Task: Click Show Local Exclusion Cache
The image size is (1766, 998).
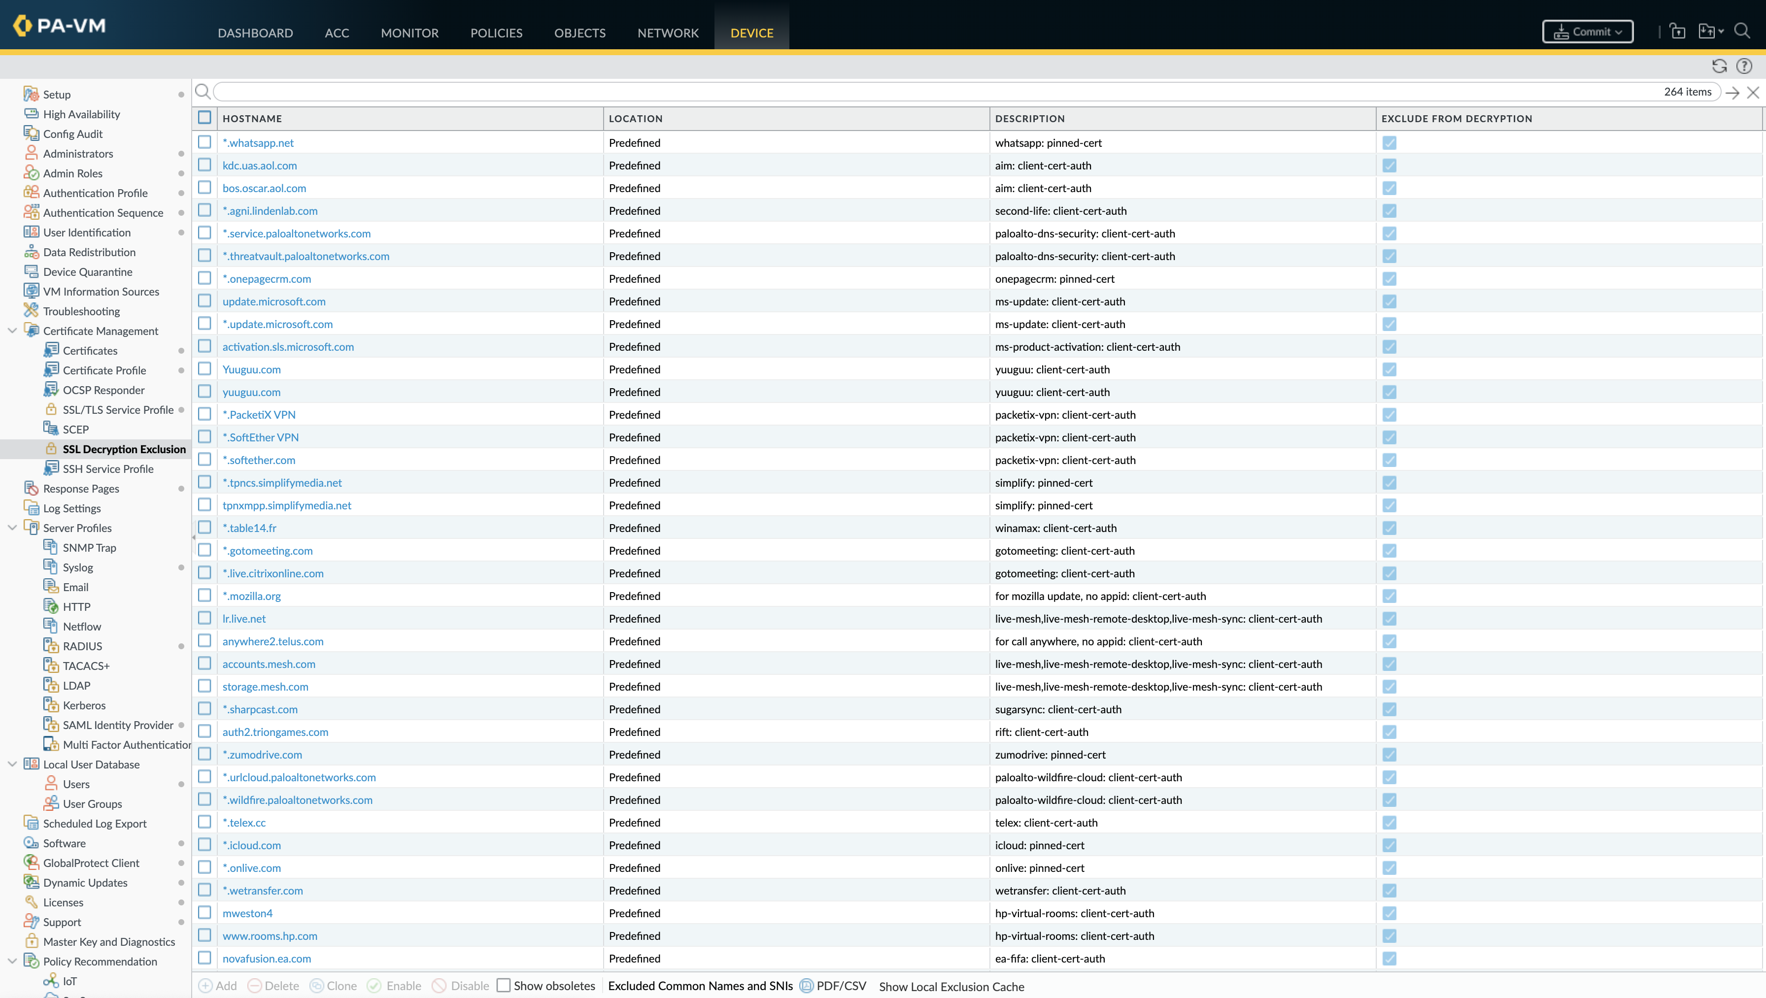Action: pos(951,986)
